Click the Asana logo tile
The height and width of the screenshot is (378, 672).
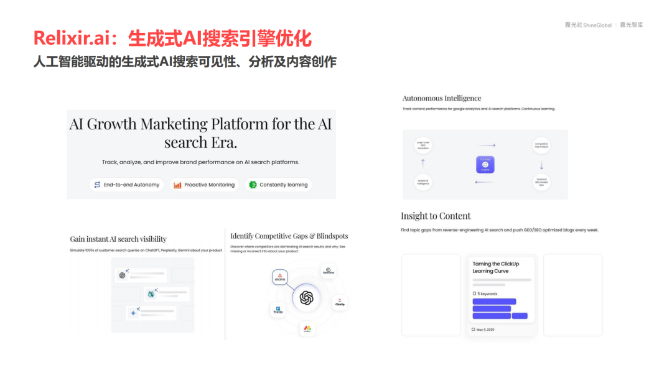(280, 277)
